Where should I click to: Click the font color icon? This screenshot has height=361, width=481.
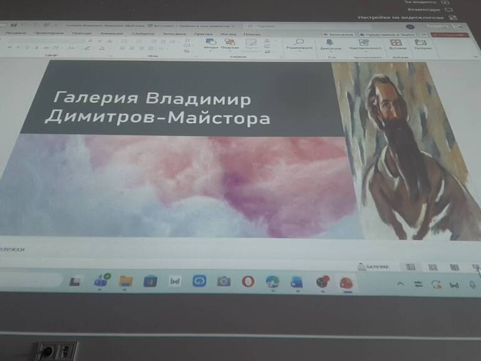(103, 48)
